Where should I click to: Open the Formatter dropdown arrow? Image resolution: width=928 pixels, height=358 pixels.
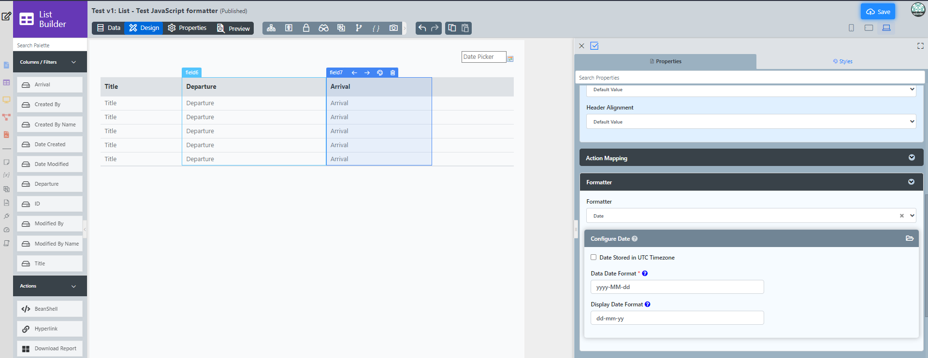pos(912,216)
